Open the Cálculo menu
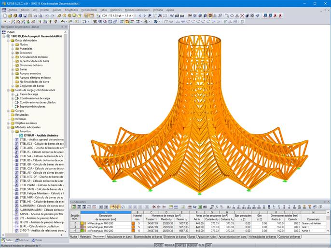The height and width of the screenshot is (248, 331). click(57, 10)
